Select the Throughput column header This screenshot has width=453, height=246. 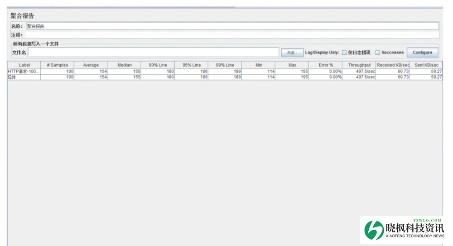359,65
